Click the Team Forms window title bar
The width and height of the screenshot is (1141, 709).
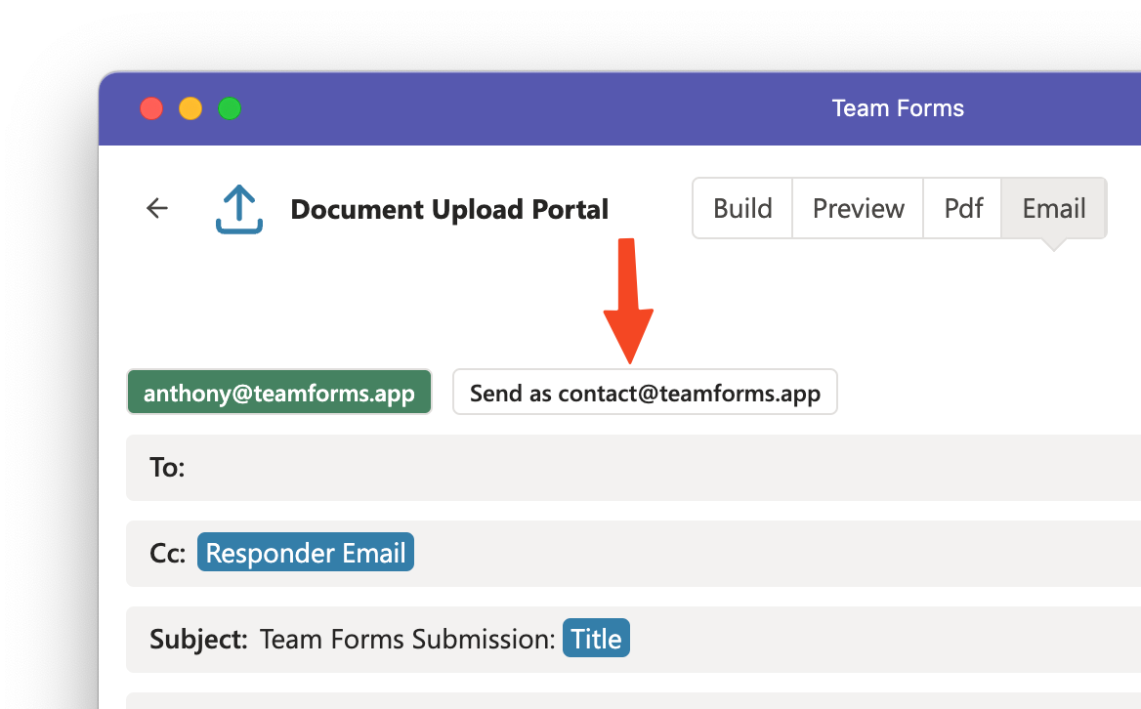click(x=898, y=108)
